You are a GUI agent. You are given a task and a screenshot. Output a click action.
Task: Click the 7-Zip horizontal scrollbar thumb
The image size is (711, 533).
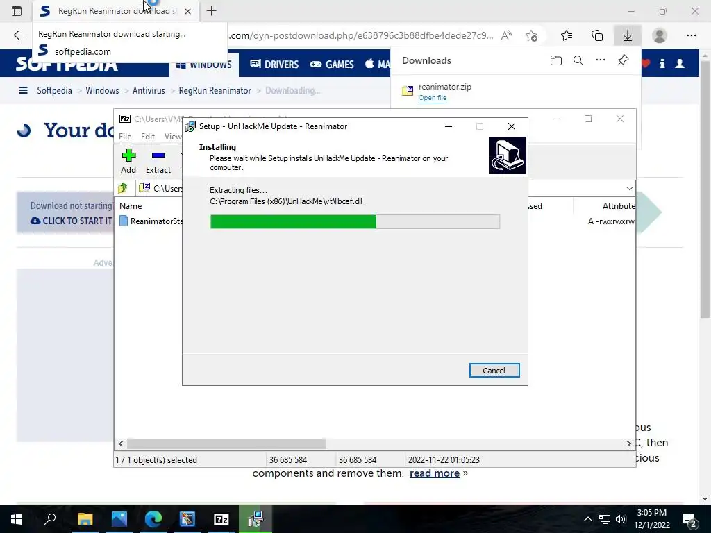[x=226, y=443]
